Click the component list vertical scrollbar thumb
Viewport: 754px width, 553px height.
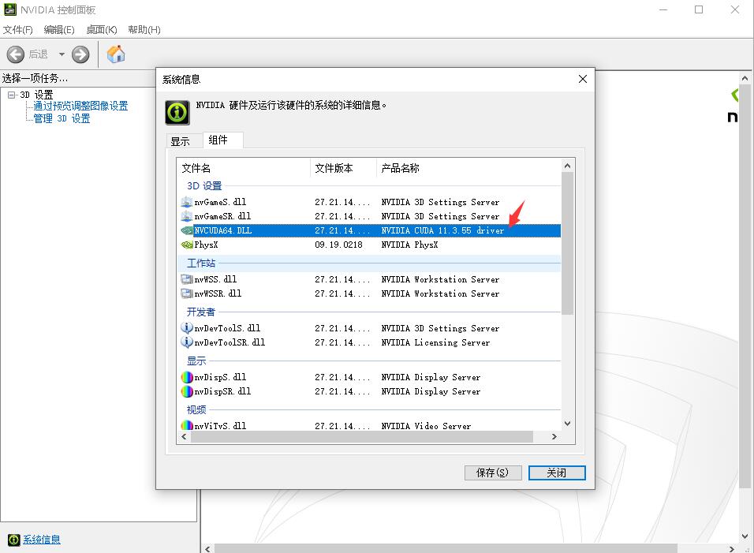(x=567, y=243)
